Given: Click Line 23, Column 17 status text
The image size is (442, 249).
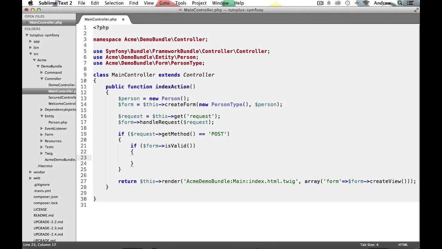Looking at the screenshot, I should [40, 245].
